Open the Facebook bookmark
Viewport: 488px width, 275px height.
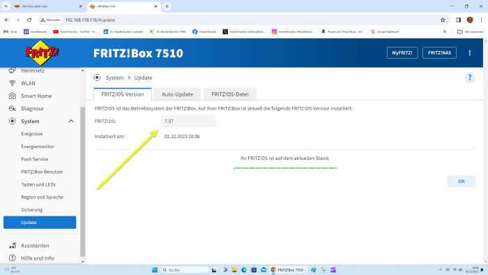tap(204, 32)
